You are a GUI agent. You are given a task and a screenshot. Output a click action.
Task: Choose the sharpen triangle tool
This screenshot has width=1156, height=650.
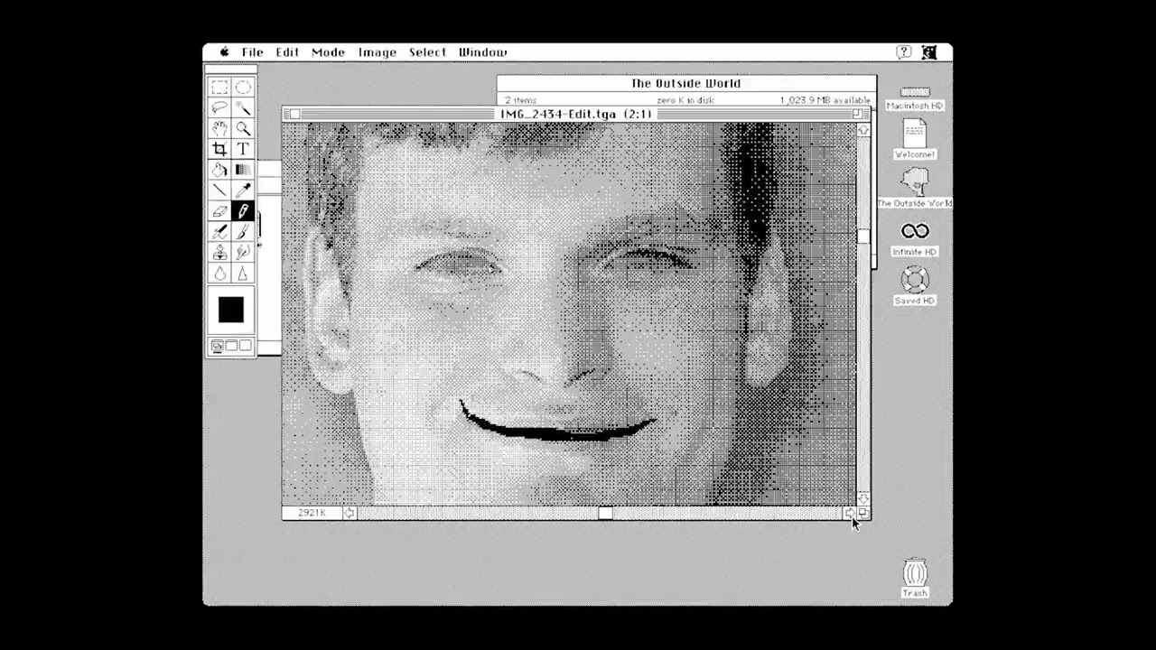tap(243, 273)
